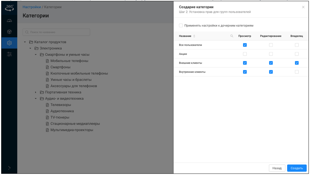
Task: Open the dashboard speedometer icon in sidebar
Action: click(9, 21)
